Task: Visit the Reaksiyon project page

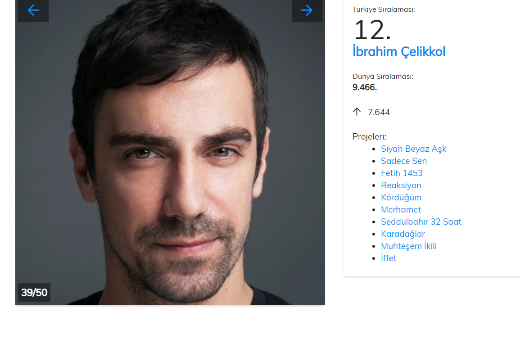Action: (x=401, y=186)
